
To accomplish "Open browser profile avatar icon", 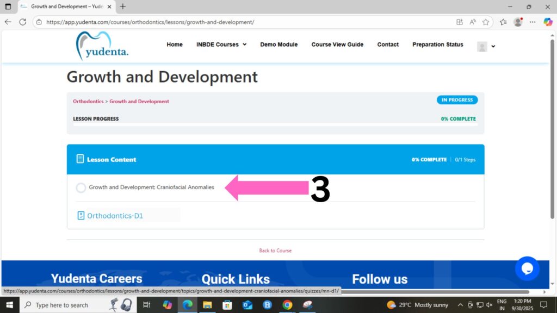I will point(518,22).
